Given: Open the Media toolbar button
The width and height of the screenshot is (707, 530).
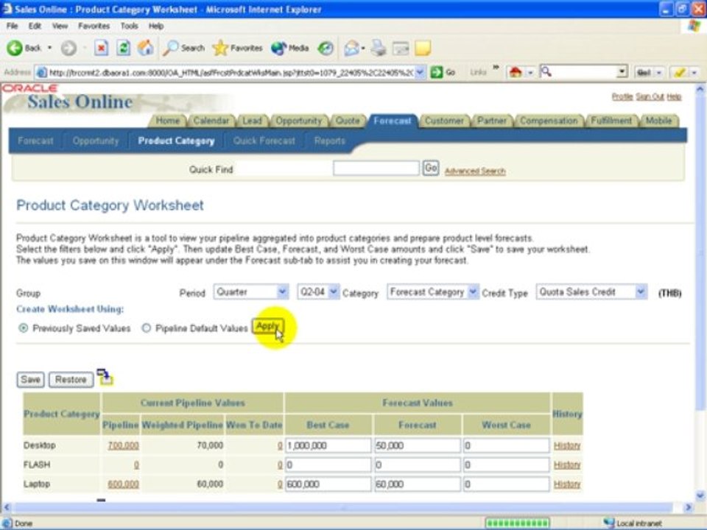Looking at the screenshot, I should click(x=290, y=48).
